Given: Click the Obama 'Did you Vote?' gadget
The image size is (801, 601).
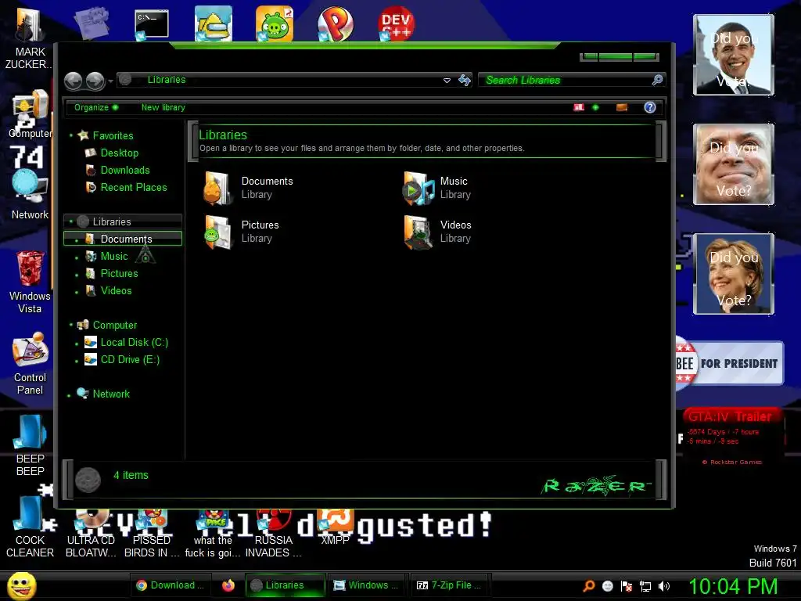Looking at the screenshot, I should point(734,55).
